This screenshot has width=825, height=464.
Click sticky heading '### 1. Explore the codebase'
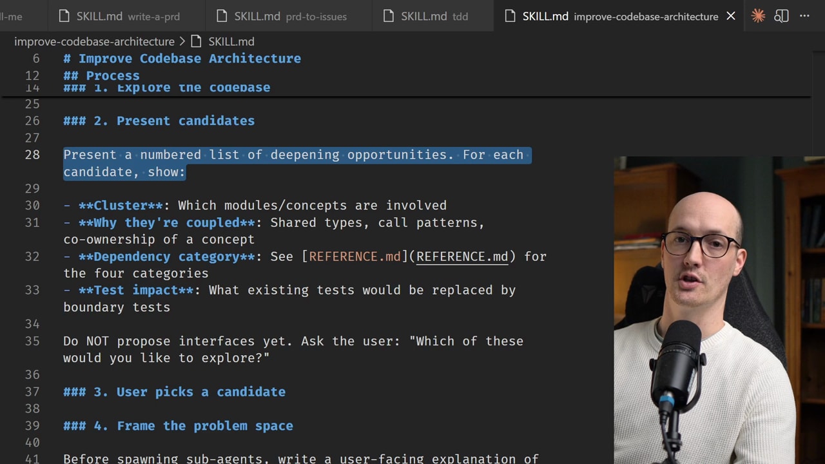[x=166, y=89]
